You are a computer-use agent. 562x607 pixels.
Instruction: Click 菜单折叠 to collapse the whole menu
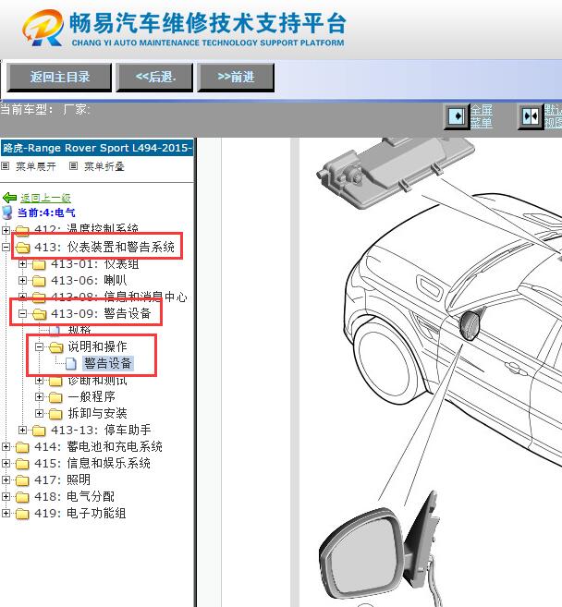(x=104, y=166)
